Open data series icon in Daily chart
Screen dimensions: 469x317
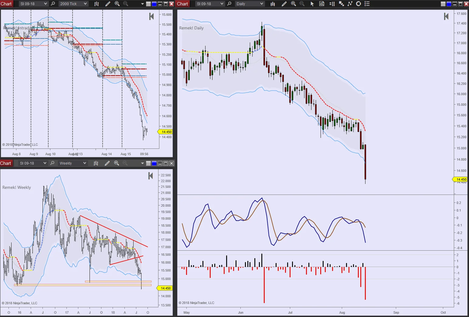(x=341, y=4)
